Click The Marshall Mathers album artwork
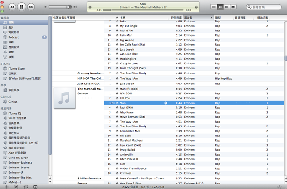 point(65,98)
